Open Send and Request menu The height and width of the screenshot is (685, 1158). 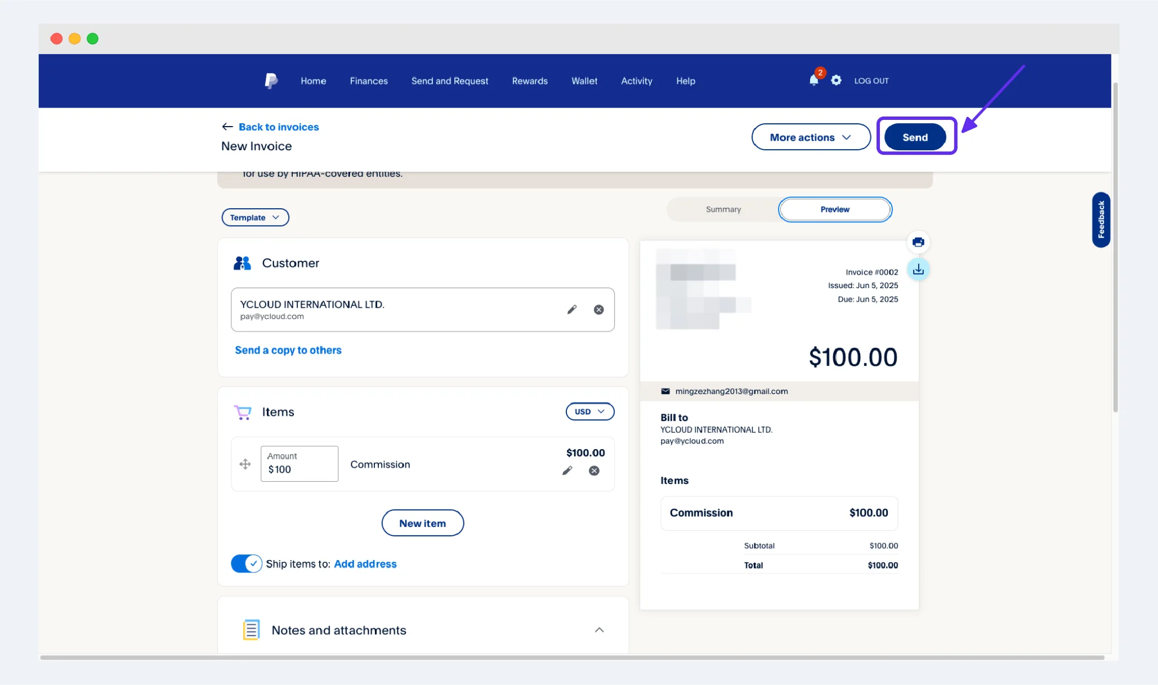[450, 81]
